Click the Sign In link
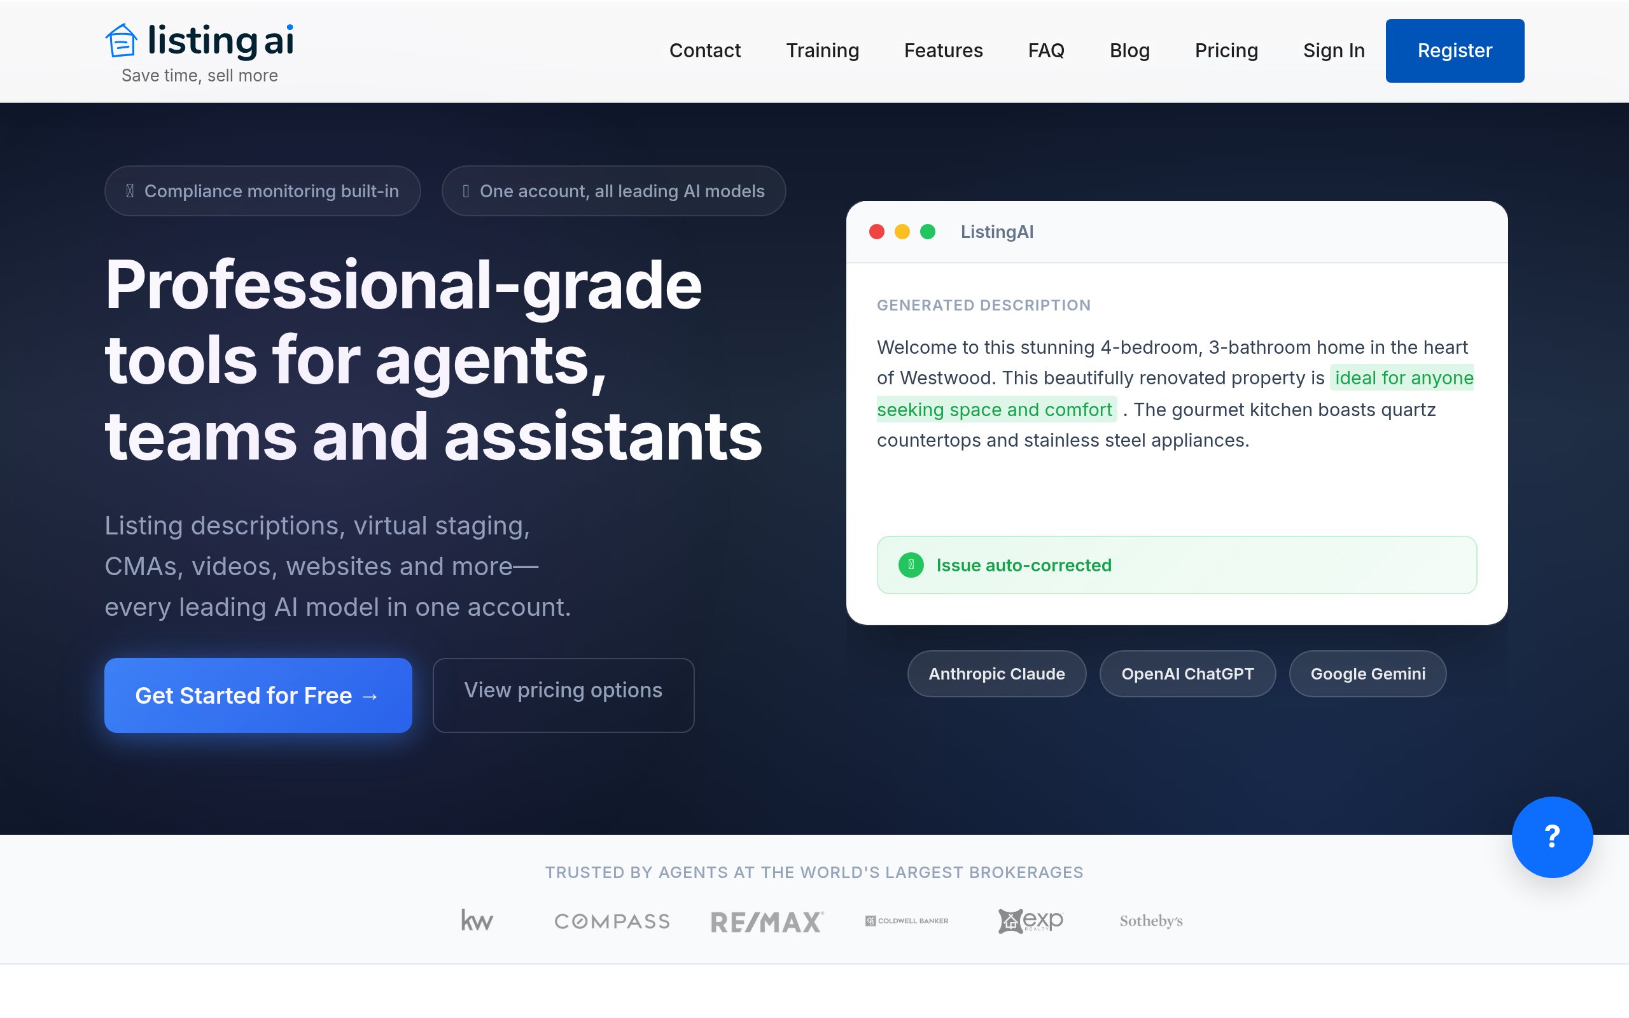Viewport: 1629px width, 1018px height. tap(1334, 50)
